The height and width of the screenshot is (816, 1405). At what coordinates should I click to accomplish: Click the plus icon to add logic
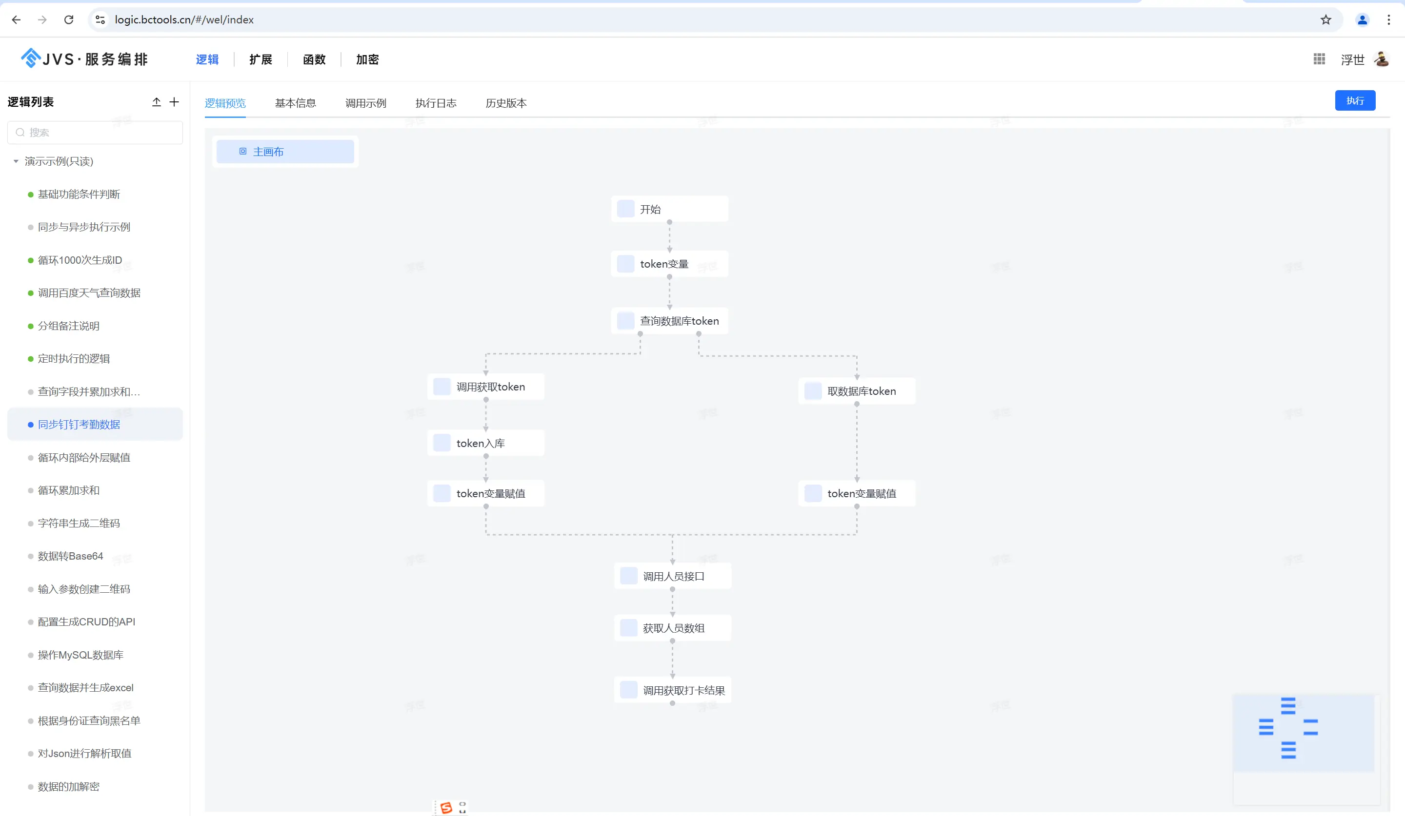[175, 102]
